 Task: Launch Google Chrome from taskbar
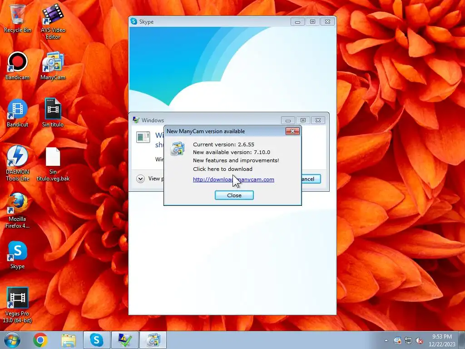pos(40,340)
